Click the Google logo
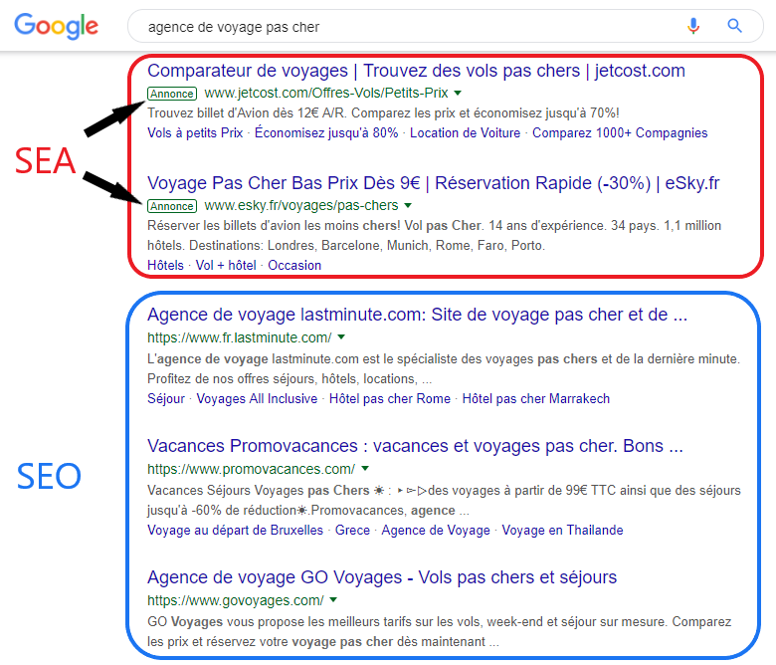The height and width of the screenshot is (665, 776). (56, 26)
